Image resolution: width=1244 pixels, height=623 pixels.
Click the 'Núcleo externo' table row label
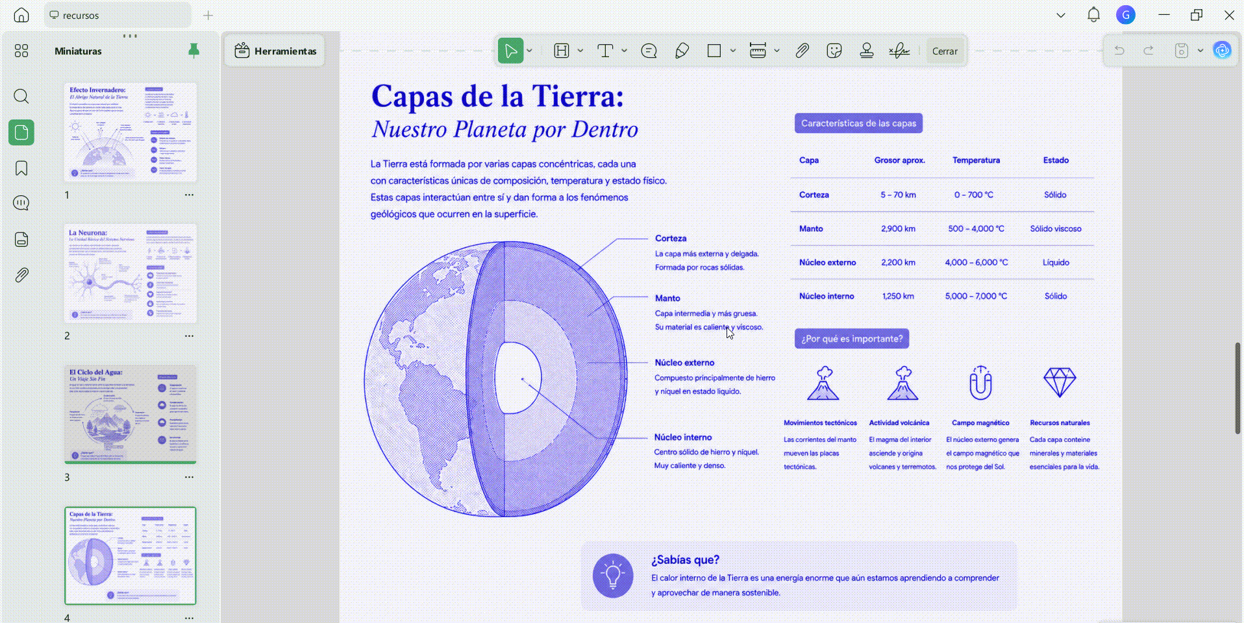[827, 262]
